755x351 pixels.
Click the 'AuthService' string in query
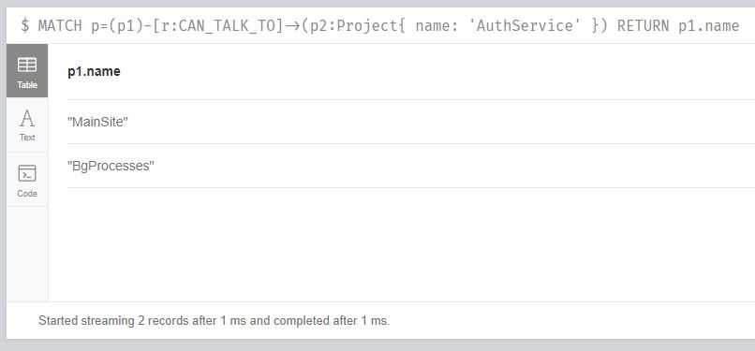tap(525, 25)
